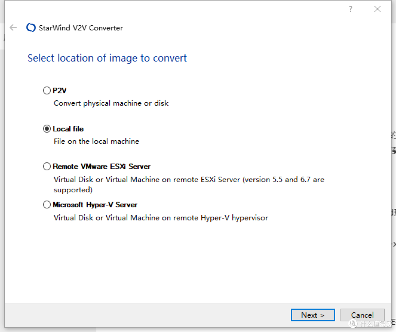
Task: Close the converter dialog with the X
Action: [377, 9]
